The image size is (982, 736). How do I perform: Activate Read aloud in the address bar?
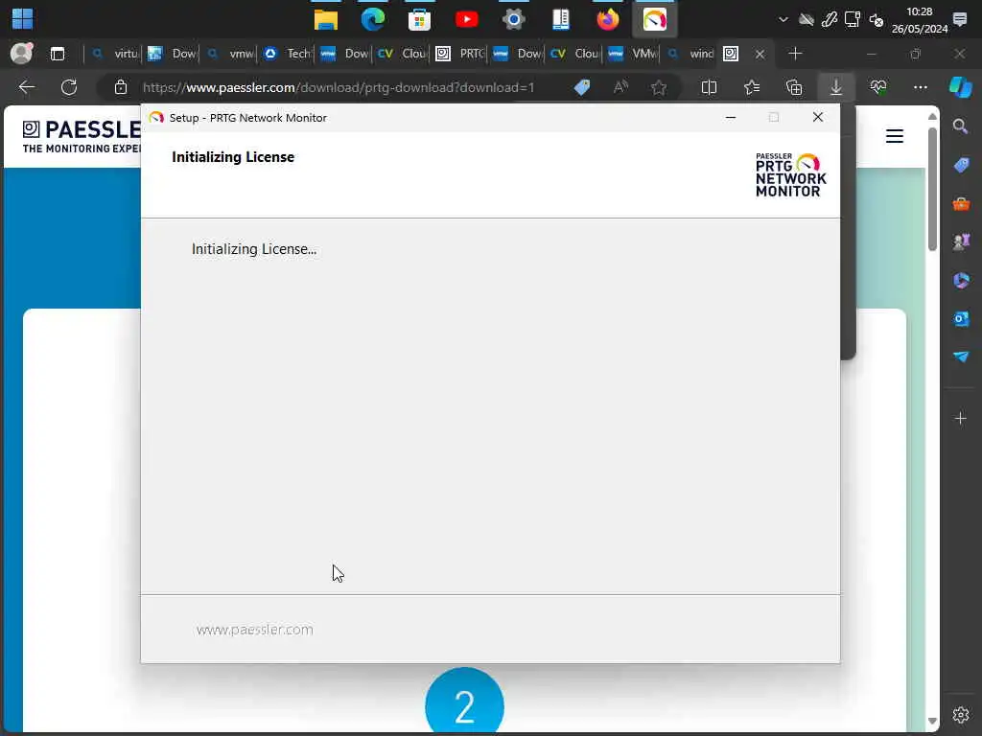tap(620, 87)
